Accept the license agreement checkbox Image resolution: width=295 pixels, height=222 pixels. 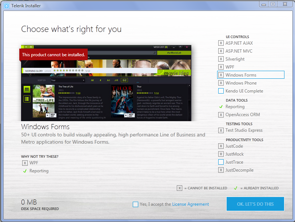pos(135,204)
